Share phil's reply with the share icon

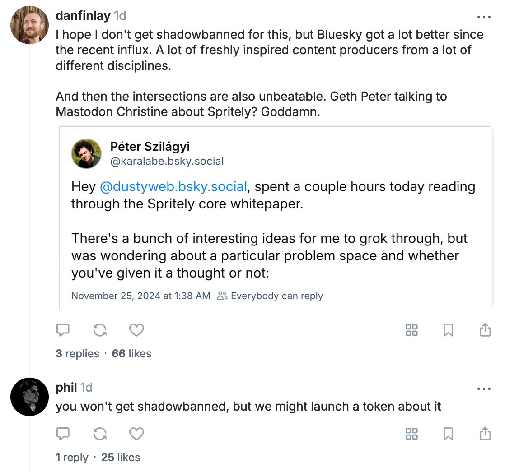point(485,434)
